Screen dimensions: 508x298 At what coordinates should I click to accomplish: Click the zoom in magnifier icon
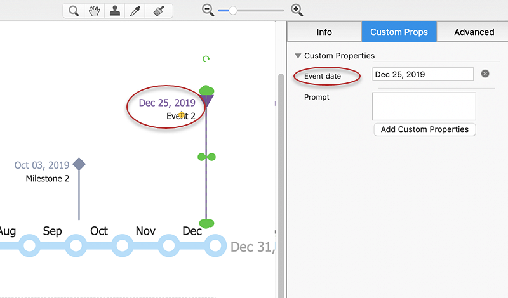point(297,10)
